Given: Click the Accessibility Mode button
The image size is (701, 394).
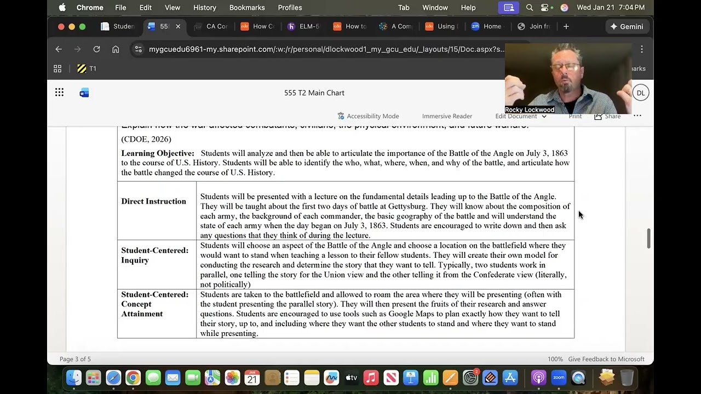Looking at the screenshot, I should (x=368, y=116).
